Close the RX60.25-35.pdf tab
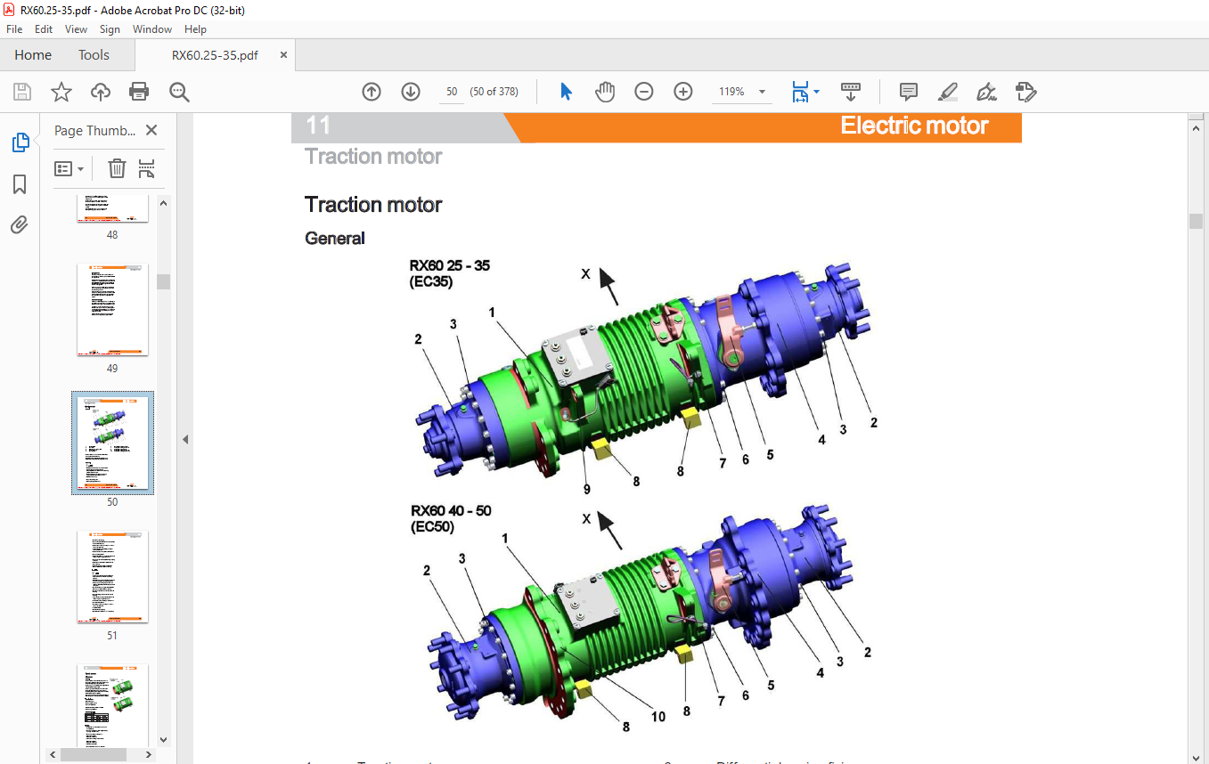Image resolution: width=1209 pixels, height=764 pixels. point(284,55)
